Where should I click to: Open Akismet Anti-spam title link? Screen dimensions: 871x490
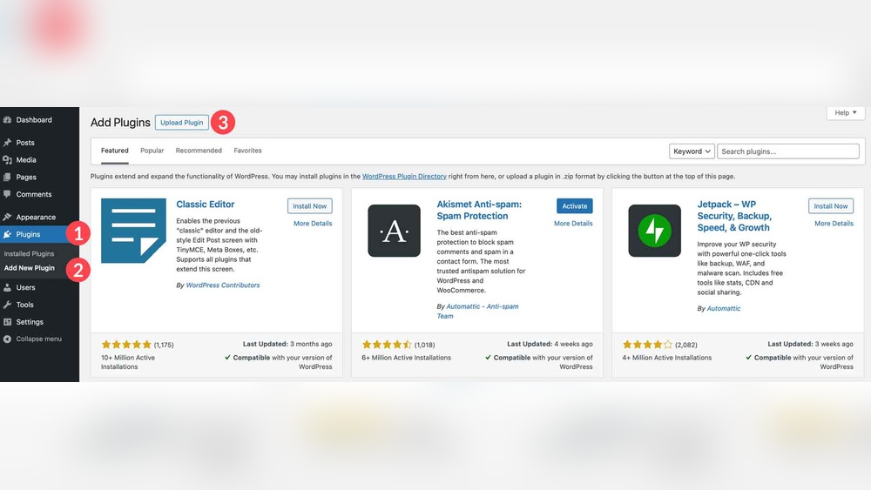coord(479,211)
